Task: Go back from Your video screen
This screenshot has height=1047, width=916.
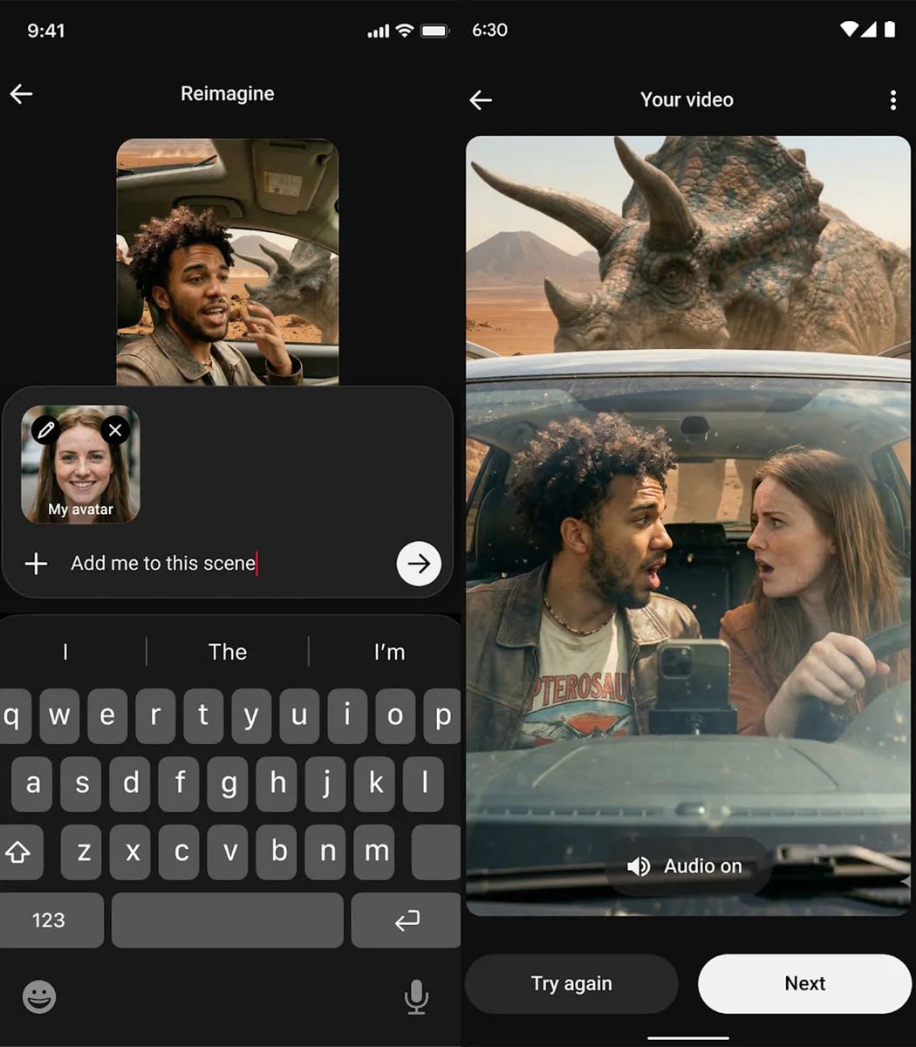Action: [x=481, y=100]
